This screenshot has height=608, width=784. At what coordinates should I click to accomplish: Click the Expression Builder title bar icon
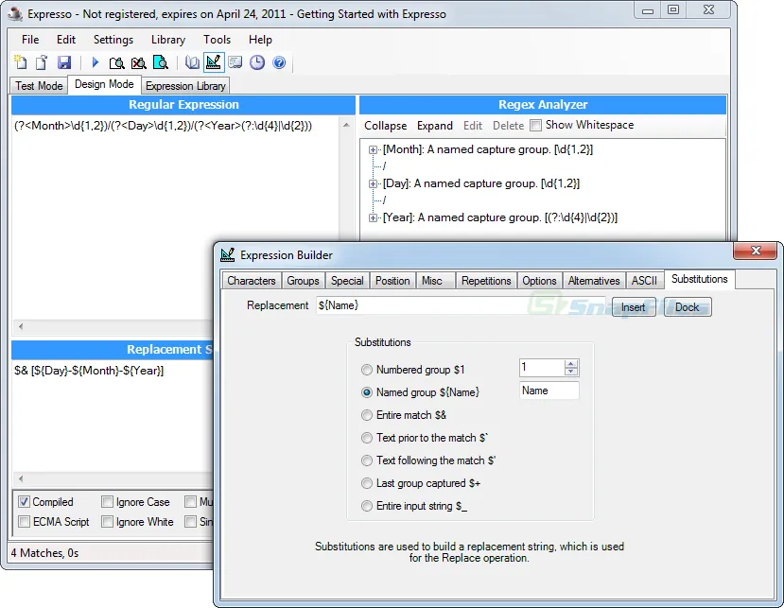(228, 254)
